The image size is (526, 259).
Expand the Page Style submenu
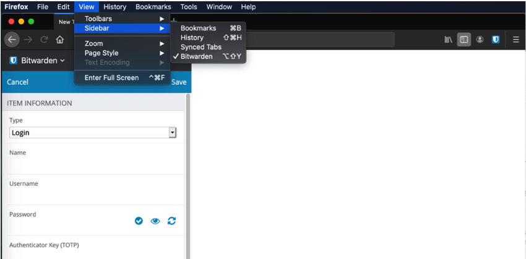122,53
